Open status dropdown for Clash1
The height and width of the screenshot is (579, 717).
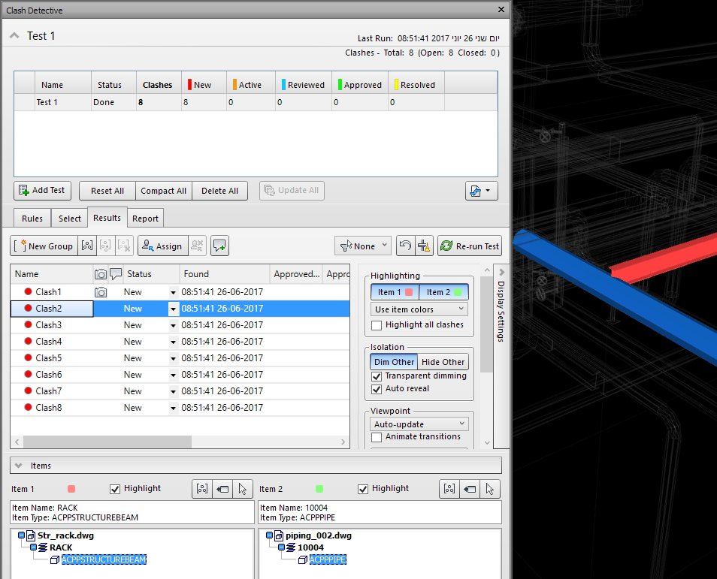pyautogui.click(x=173, y=292)
